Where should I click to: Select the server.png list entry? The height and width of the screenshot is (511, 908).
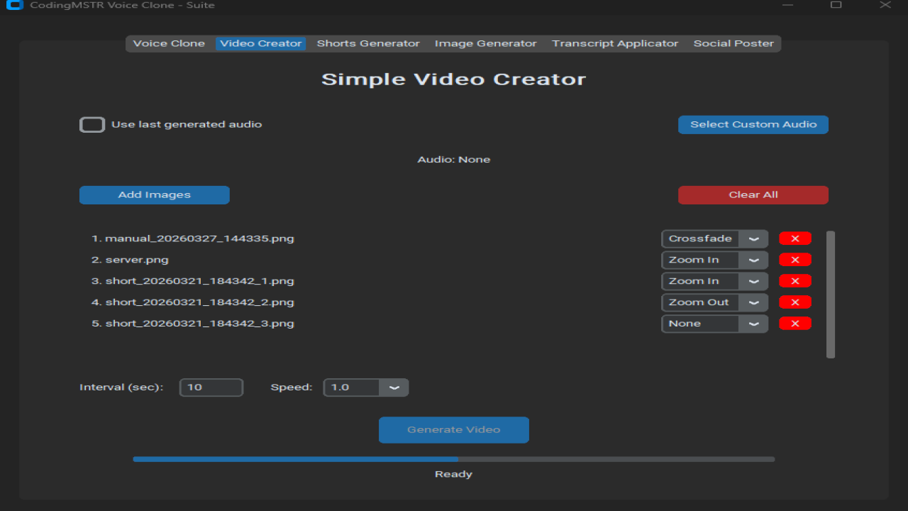[130, 260]
